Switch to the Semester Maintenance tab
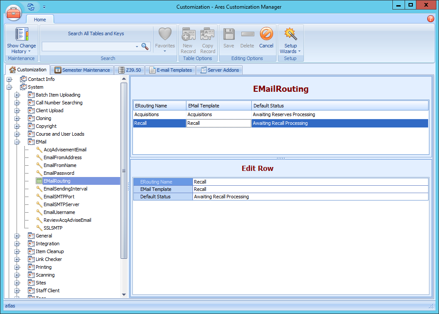This screenshot has height=314, width=439. tap(82, 70)
